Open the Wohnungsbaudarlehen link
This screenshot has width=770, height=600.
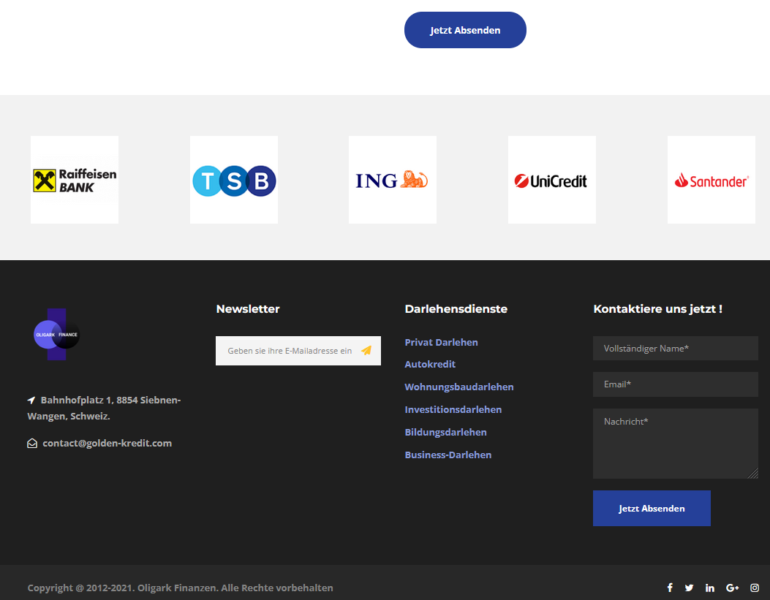pos(459,387)
